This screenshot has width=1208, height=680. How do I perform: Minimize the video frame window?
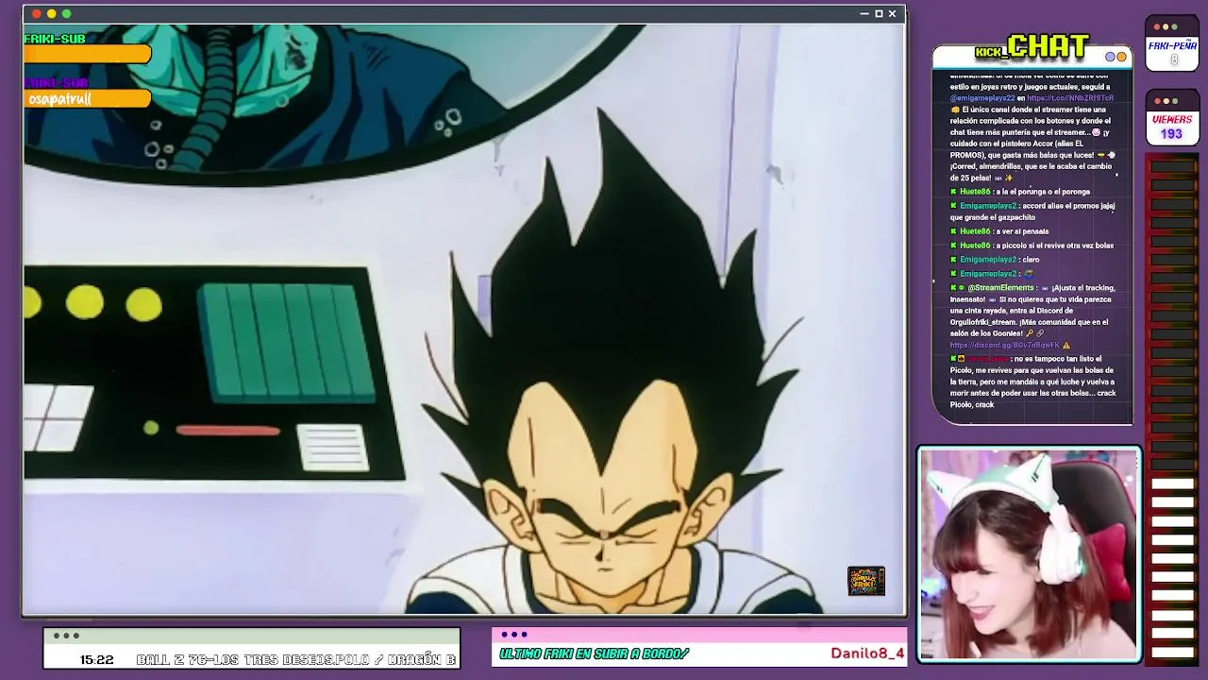click(x=864, y=13)
